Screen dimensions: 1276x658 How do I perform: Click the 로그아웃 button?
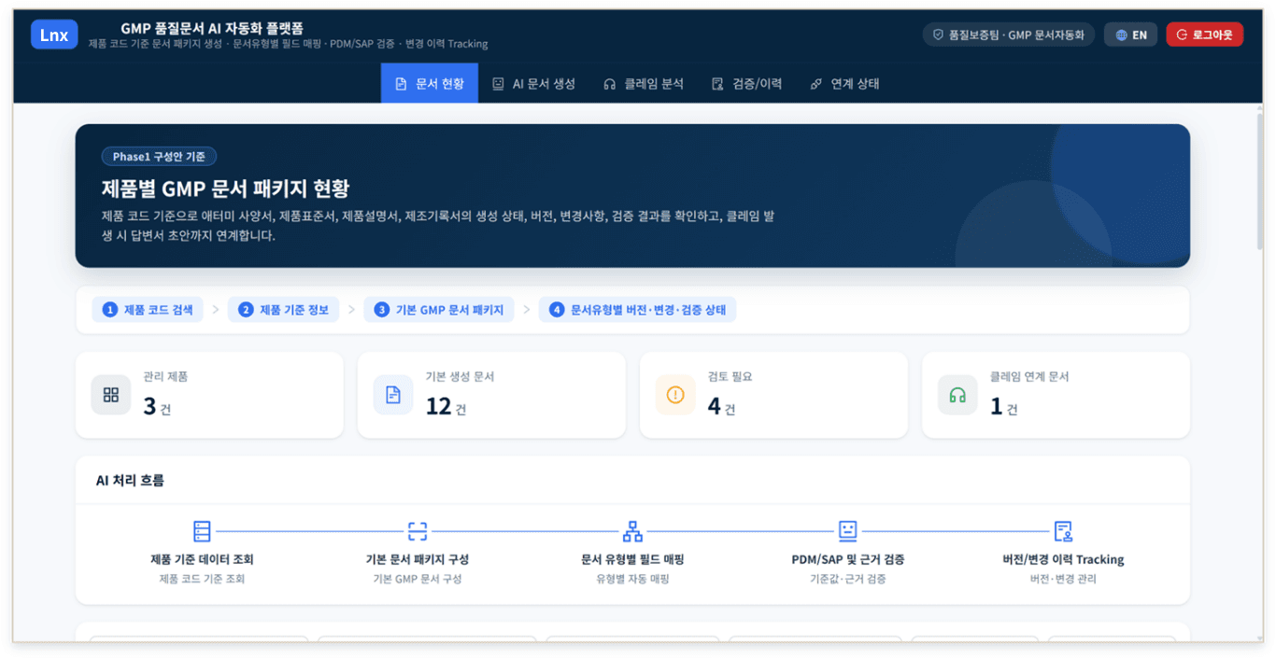tap(1204, 35)
